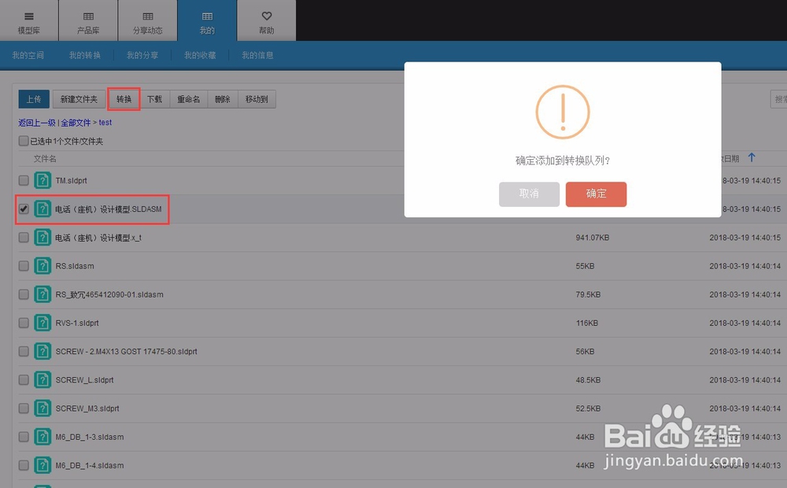This screenshot has width=787, height=488.
Task: Check the RS_致冗465412090-01.sldasm checkbox
Action: click(x=24, y=294)
